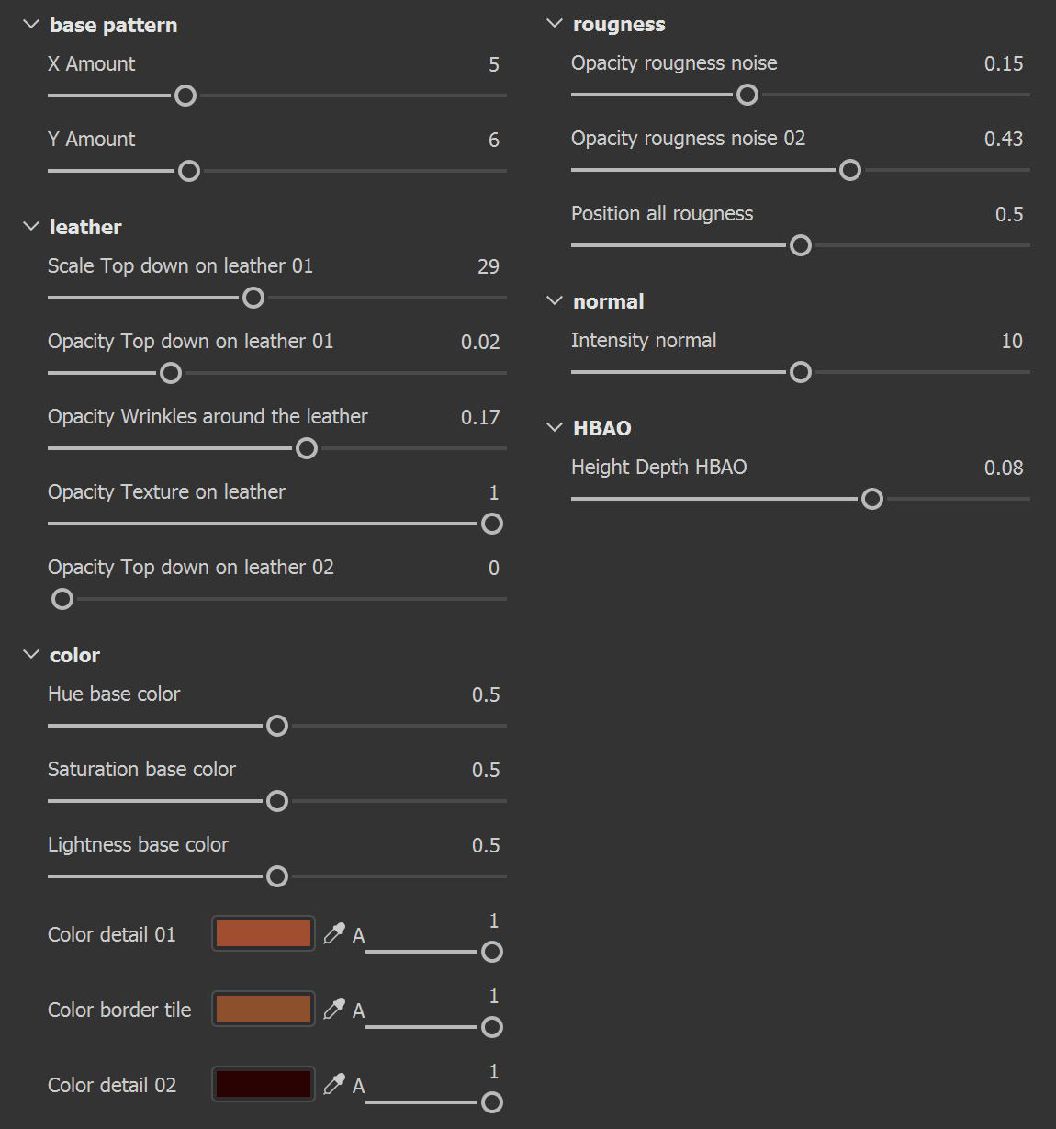The width and height of the screenshot is (1056, 1129).
Task: Click Opacity rougness noise 02 value 0.43
Action: point(1003,139)
